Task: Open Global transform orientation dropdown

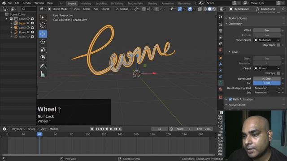Action: [124, 9]
